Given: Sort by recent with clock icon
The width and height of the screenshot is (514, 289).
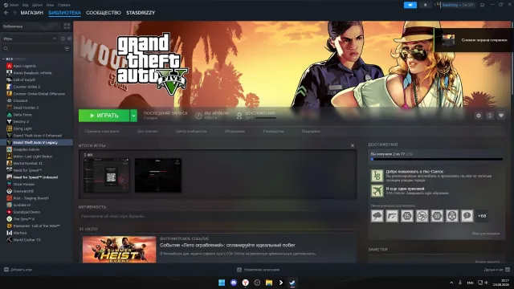Looking at the screenshot, I should click(63, 39).
